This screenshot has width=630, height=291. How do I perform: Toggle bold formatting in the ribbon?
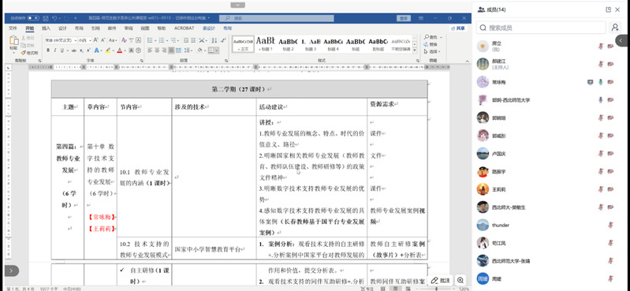(x=48, y=50)
